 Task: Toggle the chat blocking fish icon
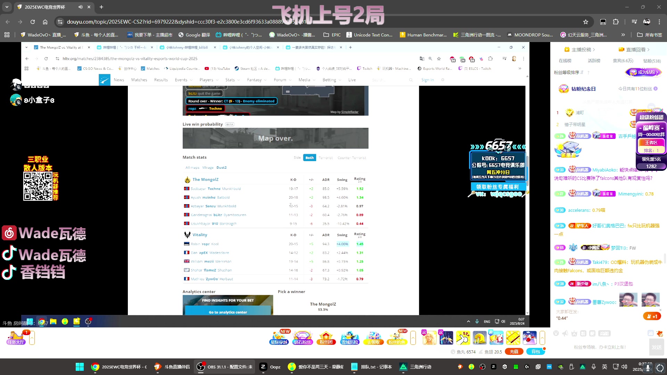click(x=660, y=334)
